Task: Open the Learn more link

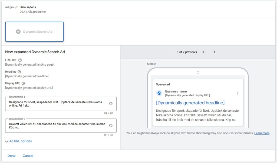Action: tap(262, 133)
